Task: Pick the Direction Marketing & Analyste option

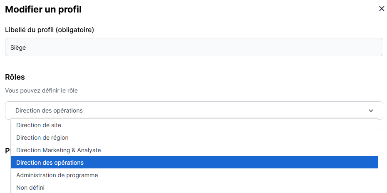Action: 59,150
